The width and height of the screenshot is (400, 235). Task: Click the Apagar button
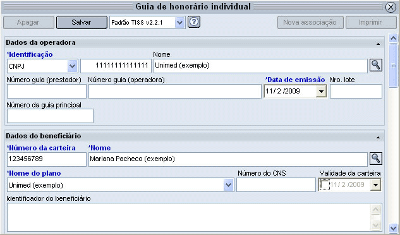pos(28,23)
